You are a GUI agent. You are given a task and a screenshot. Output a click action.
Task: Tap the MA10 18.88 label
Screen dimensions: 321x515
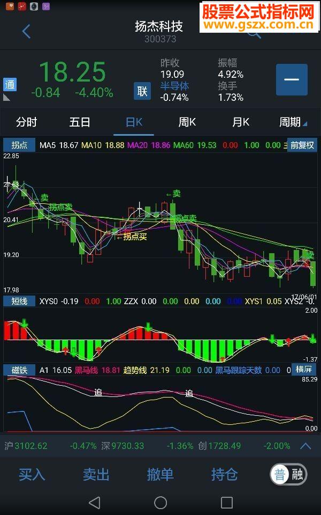(103, 145)
